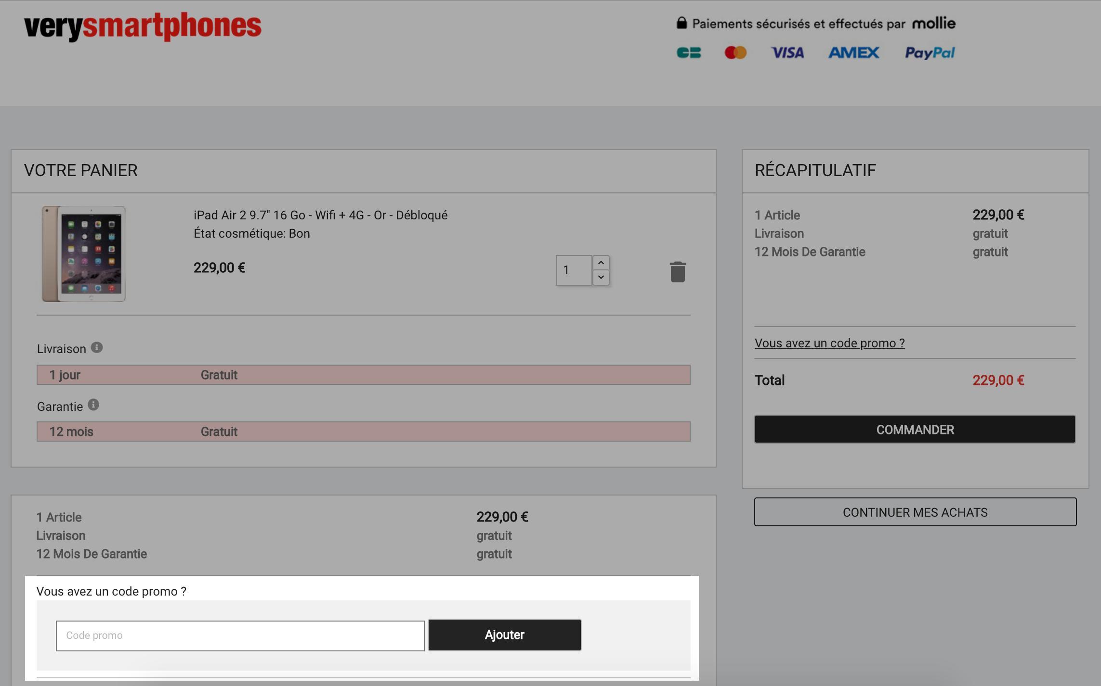Click the mollie payment provider logo
1101x686 pixels.
933,23
